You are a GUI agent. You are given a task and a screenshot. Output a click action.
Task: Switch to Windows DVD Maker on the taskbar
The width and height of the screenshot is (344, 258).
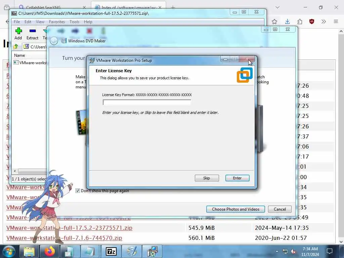(132, 251)
